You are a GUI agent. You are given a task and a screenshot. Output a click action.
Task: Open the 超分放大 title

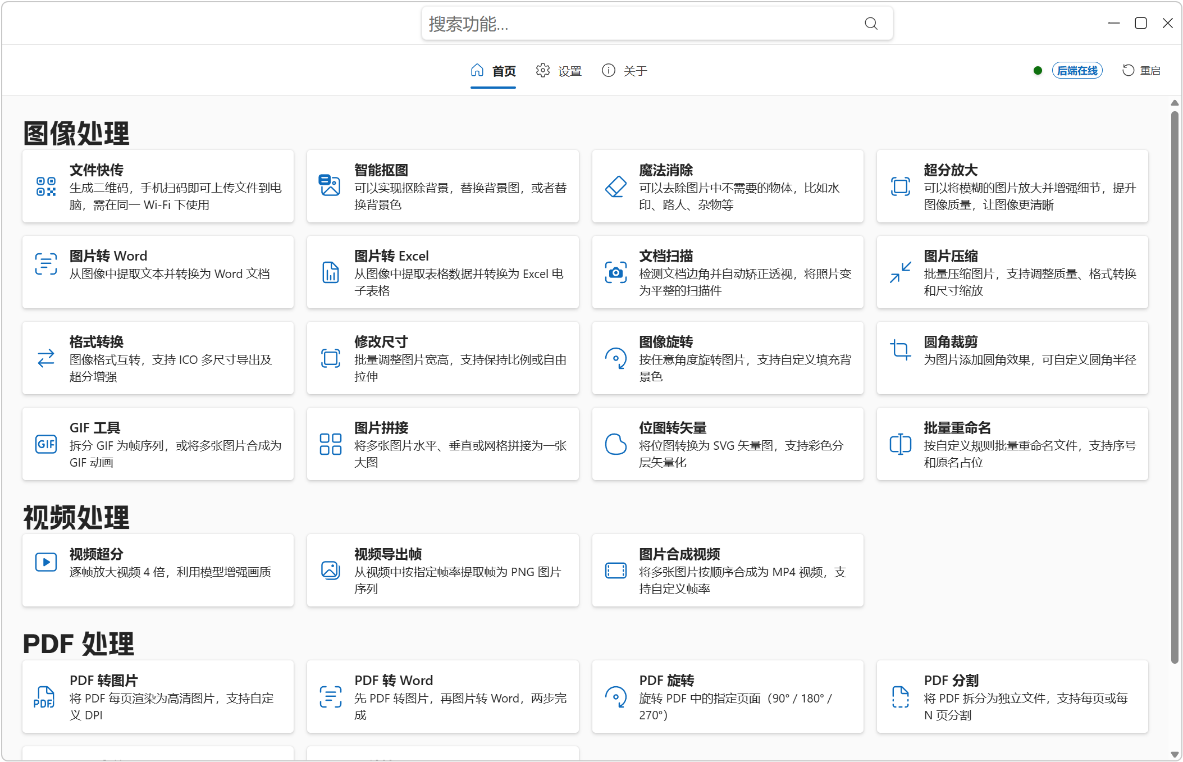pyautogui.click(x=951, y=170)
